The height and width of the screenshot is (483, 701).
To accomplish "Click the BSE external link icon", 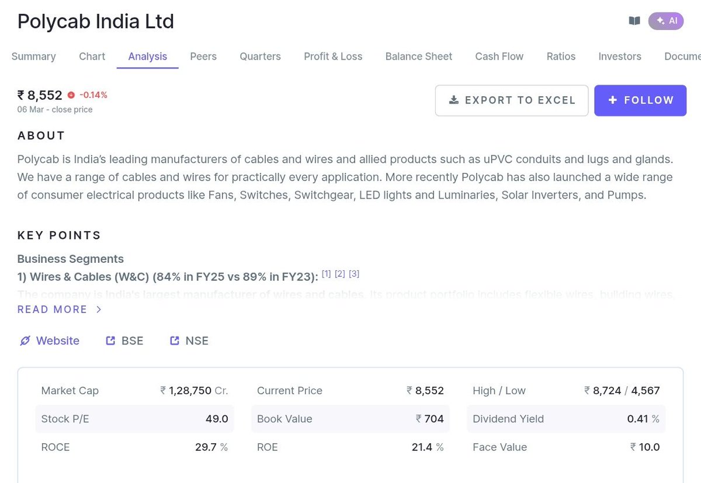I will pos(110,340).
